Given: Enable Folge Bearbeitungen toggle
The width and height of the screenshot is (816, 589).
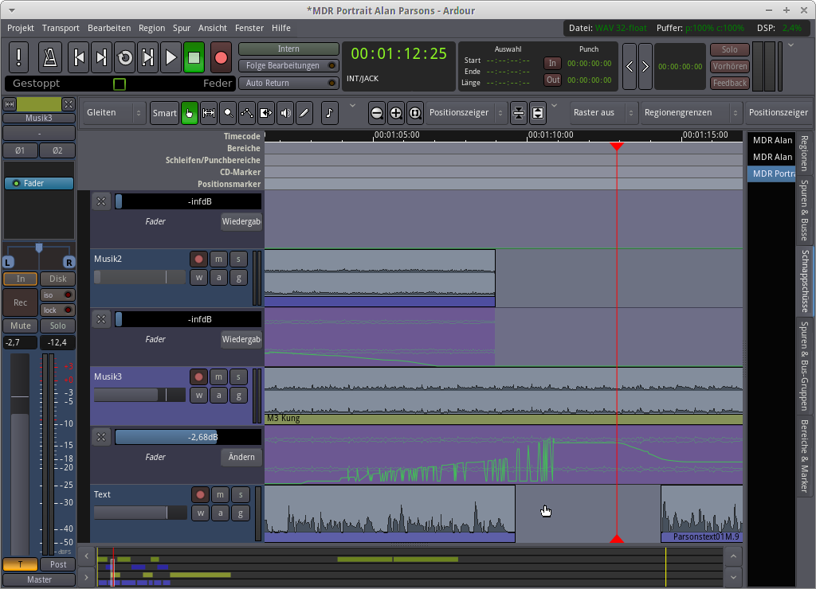Looking at the screenshot, I should (288, 66).
